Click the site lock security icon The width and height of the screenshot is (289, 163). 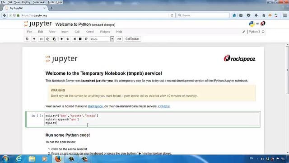point(18,15)
